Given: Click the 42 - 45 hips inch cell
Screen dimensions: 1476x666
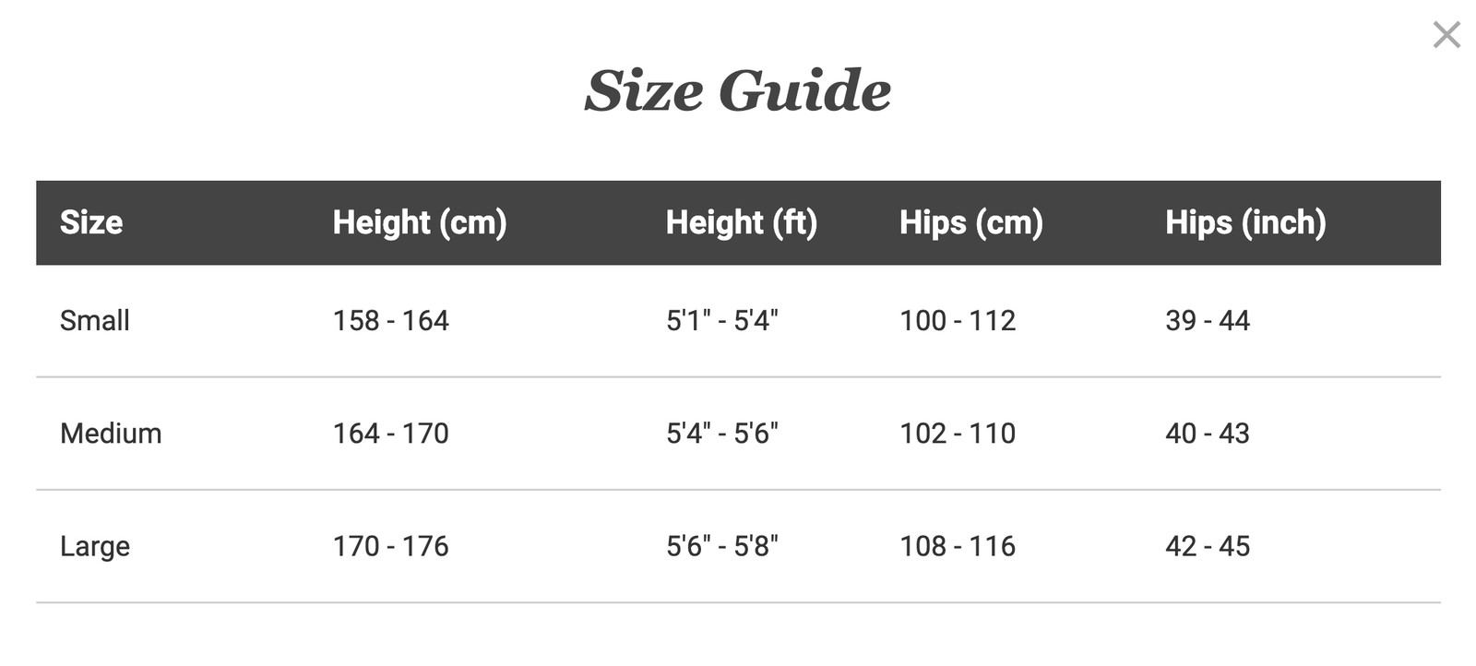Looking at the screenshot, I should coord(1208,546).
